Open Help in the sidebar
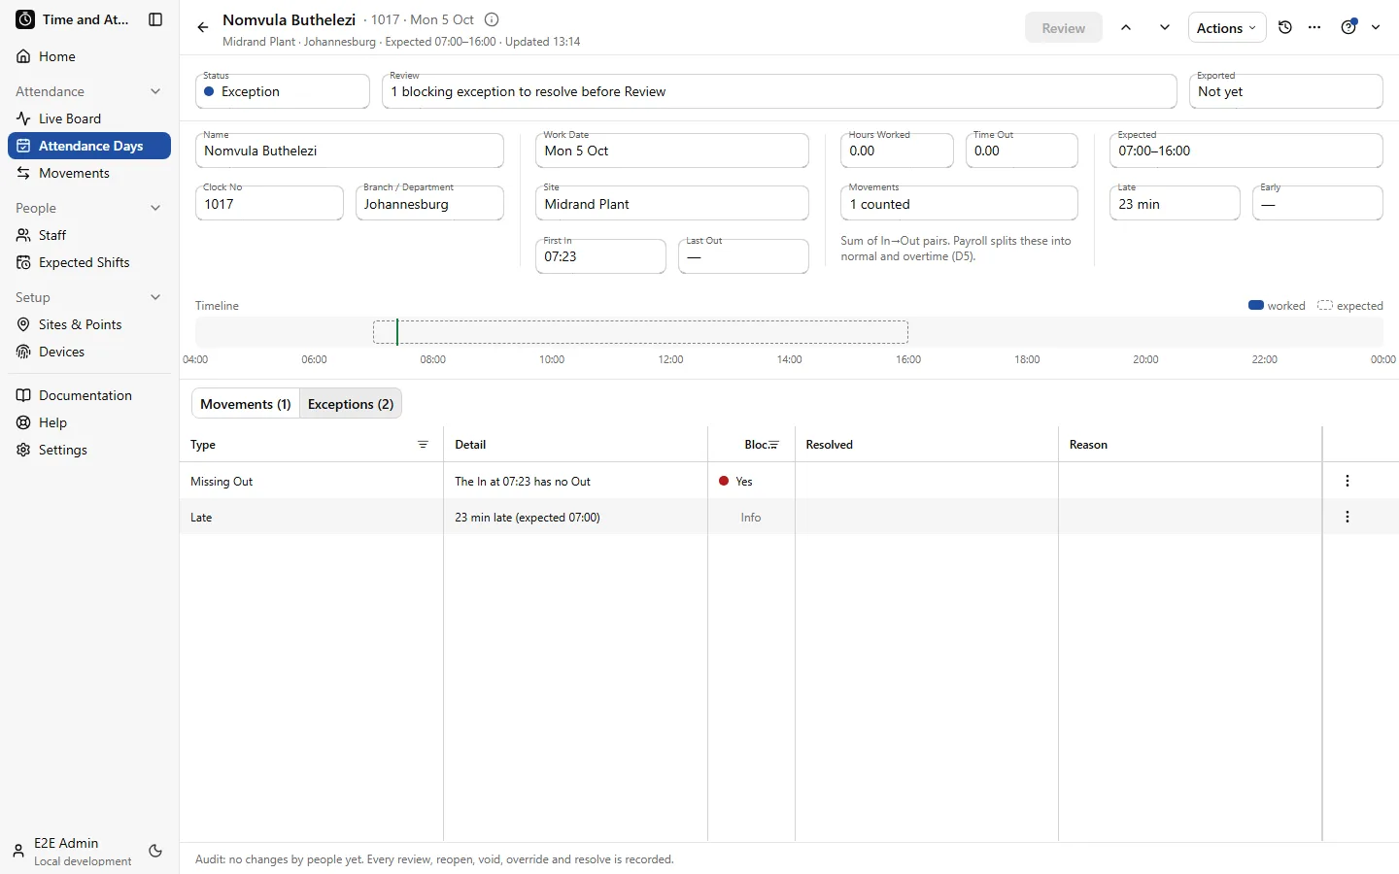Viewport: 1399px width, 874px height. 89,422
